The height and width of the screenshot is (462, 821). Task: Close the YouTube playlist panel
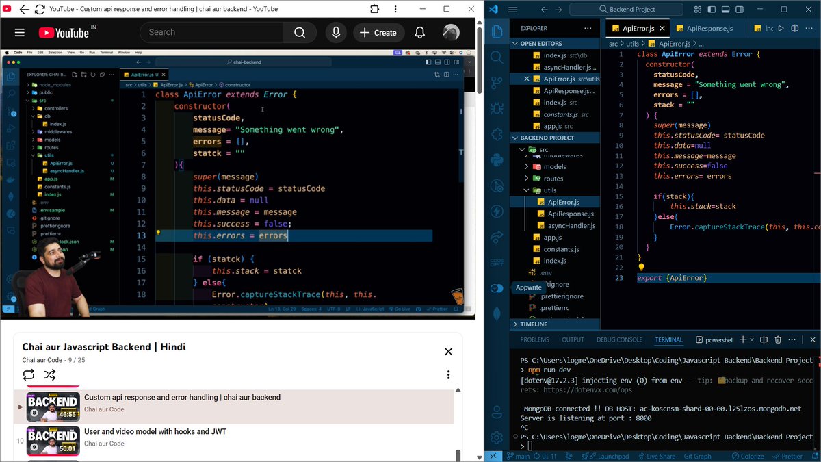coord(448,352)
